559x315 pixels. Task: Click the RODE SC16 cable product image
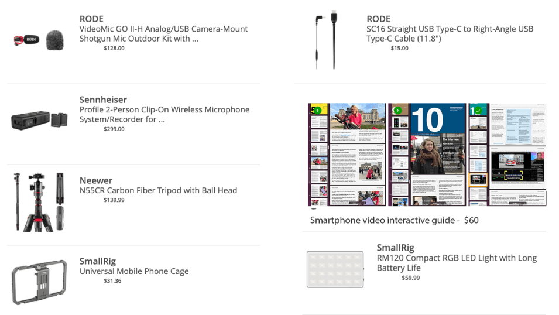click(326, 40)
